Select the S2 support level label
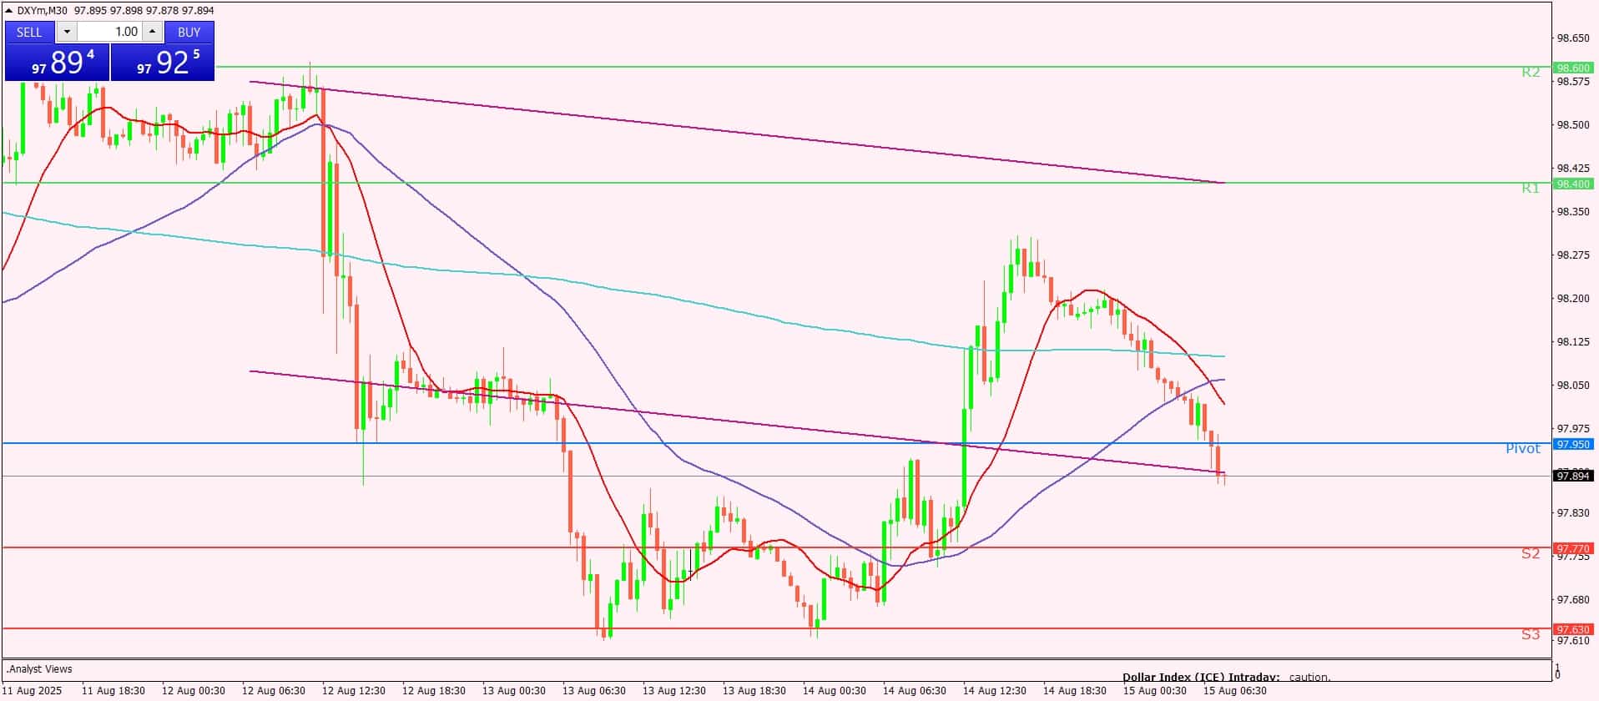The width and height of the screenshot is (1599, 701). [x=1530, y=553]
